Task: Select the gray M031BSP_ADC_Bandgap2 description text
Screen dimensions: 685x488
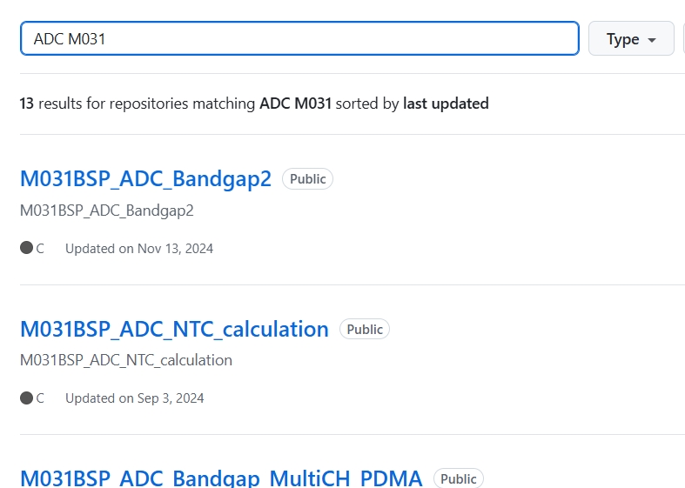Action: click(x=106, y=211)
